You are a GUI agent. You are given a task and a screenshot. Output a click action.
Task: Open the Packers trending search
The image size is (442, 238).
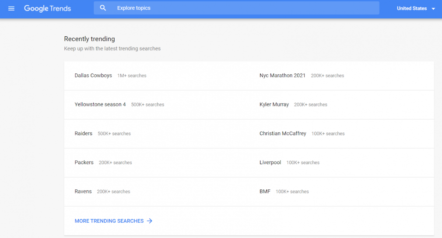[84, 162]
